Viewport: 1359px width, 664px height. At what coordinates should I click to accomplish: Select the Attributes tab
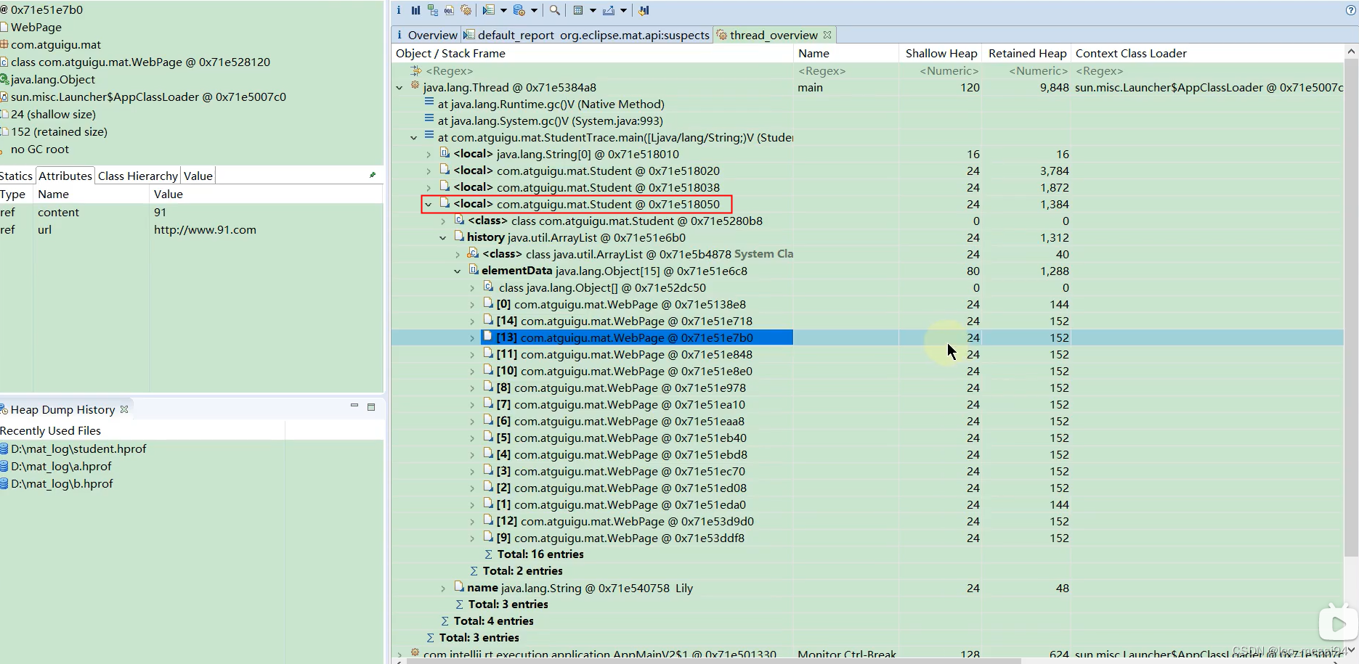(65, 176)
